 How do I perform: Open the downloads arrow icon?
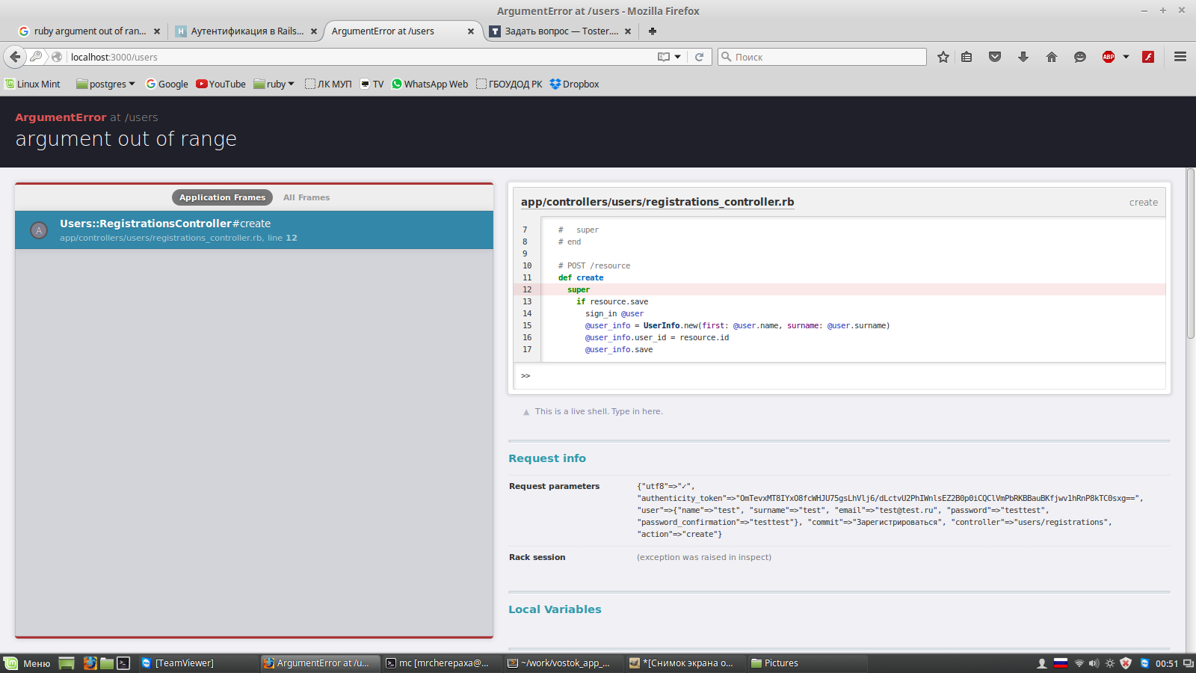point(1023,57)
